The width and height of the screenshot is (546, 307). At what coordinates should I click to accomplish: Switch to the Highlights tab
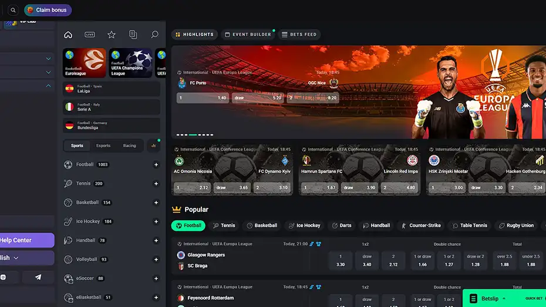(x=195, y=35)
